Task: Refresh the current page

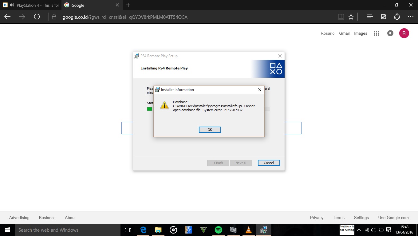Action: 37,17
